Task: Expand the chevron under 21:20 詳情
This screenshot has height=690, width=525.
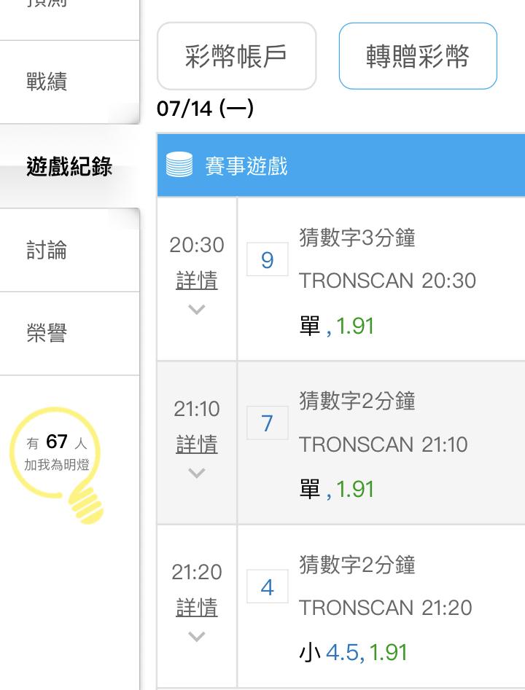Action: coord(196,636)
